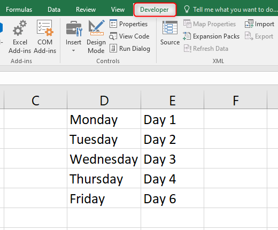The image size is (278, 230).
Task: Click the Run Dialog icon
Action: (x=113, y=48)
